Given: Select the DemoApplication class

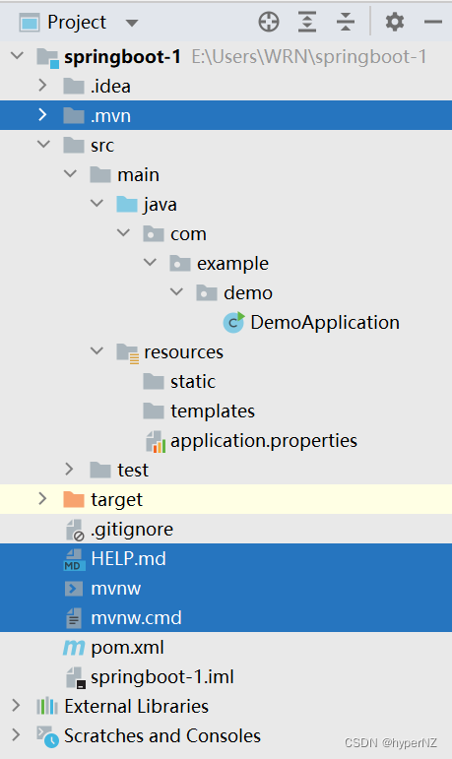Looking at the screenshot, I should coord(325,322).
